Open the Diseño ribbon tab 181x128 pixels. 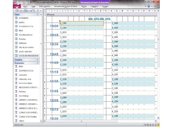84,6
